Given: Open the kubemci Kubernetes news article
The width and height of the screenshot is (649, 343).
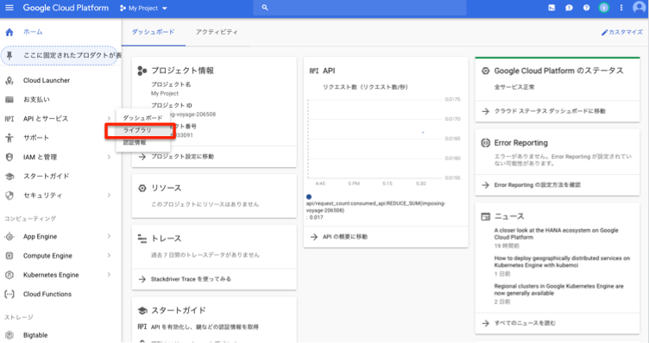Looking at the screenshot, I should pos(562,262).
